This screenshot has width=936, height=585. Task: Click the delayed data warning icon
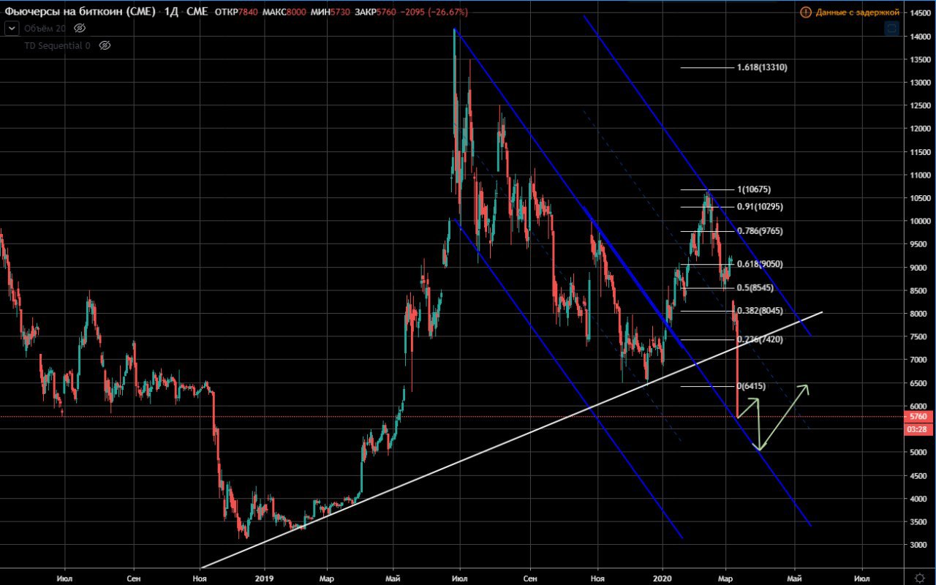tap(806, 12)
